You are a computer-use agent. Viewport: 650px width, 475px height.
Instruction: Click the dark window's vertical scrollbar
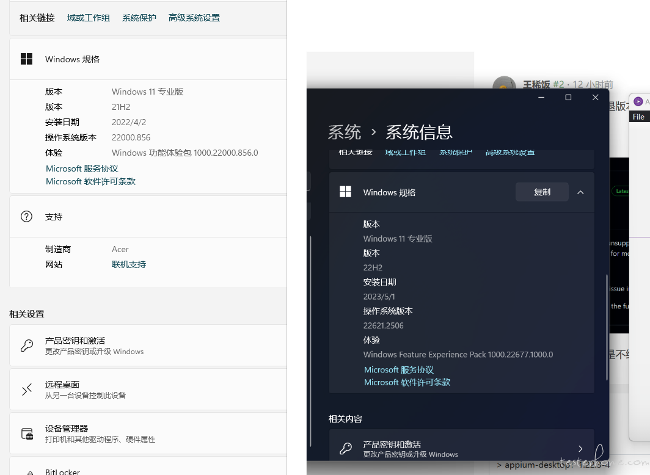click(607, 327)
